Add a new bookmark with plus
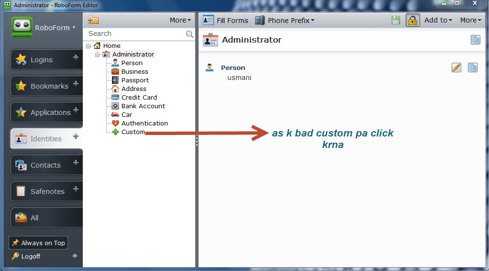 (76, 84)
